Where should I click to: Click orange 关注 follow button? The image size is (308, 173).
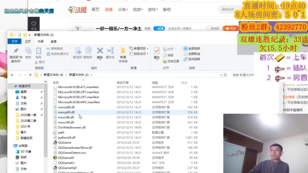(x=230, y=28)
